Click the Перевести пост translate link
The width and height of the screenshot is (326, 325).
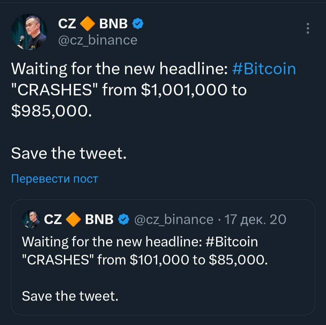pyautogui.click(x=55, y=179)
